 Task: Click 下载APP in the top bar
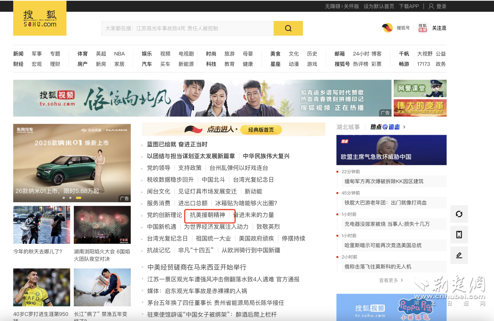[x=409, y=6]
